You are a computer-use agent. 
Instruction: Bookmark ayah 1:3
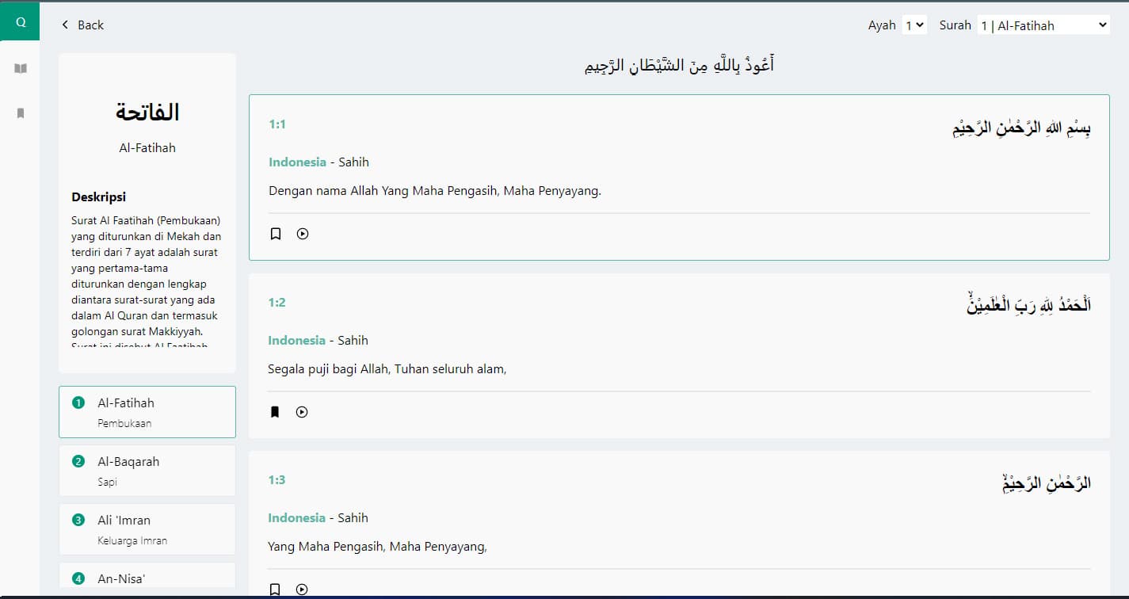(275, 589)
